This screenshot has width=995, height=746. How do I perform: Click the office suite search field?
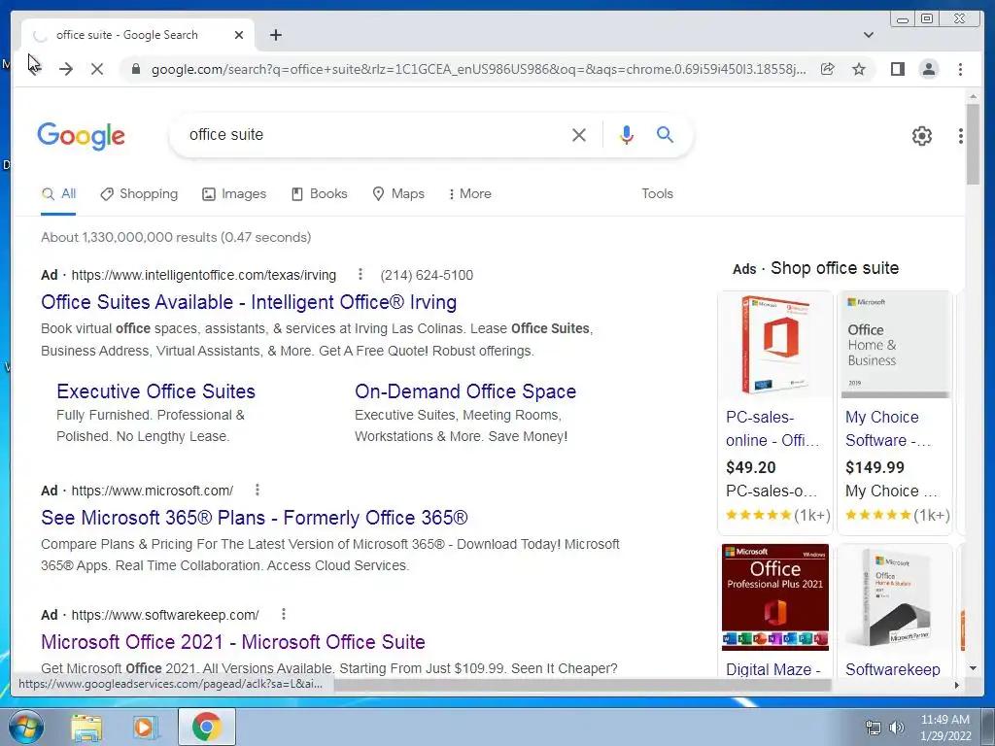[x=374, y=134]
